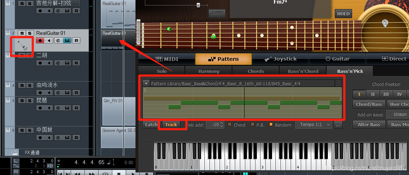Open channel settings for 虫鸣流水 track
The width and height of the screenshot is (409, 175).
pyautogui.click(x=58, y=93)
